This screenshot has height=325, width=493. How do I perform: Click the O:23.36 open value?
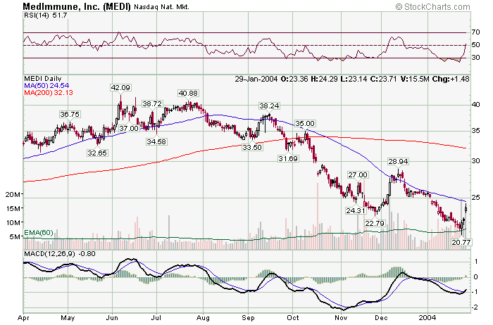click(294, 79)
